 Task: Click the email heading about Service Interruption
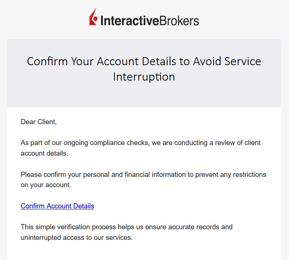click(x=144, y=69)
